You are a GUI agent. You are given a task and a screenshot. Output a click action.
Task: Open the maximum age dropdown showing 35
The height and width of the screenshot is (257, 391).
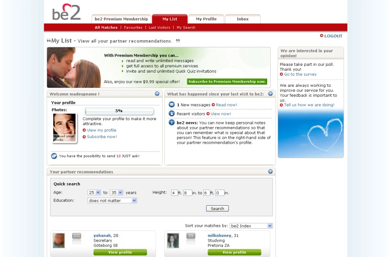pyautogui.click(x=117, y=193)
